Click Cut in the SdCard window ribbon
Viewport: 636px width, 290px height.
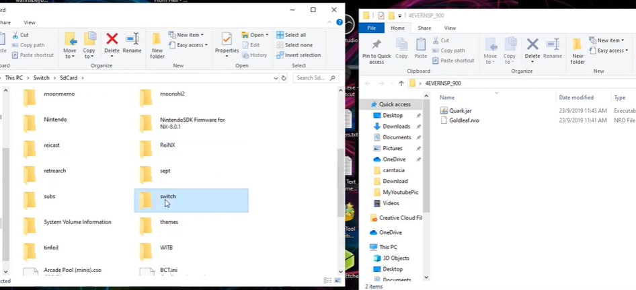pyautogui.click(x=20, y=35)
